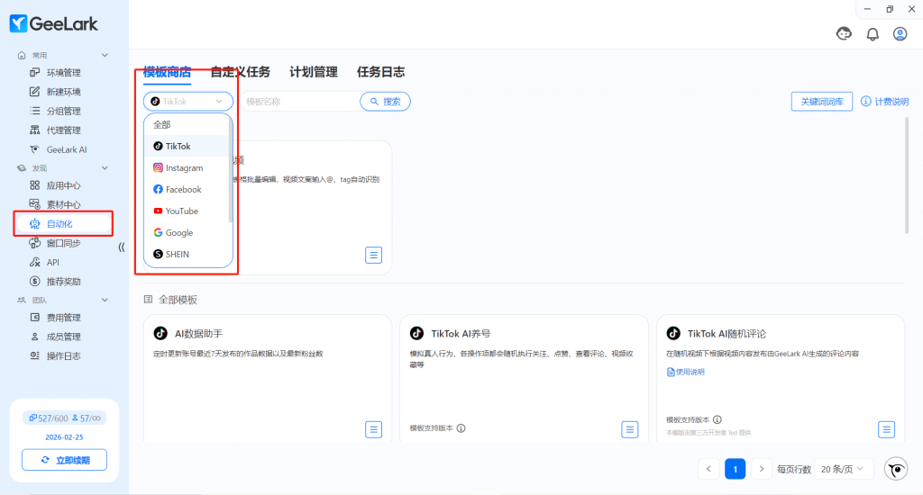The height and width of the screenshot is (495, 923).
Task: Click the details icon on TikTok AI养号 card
Action: [630, 429]
